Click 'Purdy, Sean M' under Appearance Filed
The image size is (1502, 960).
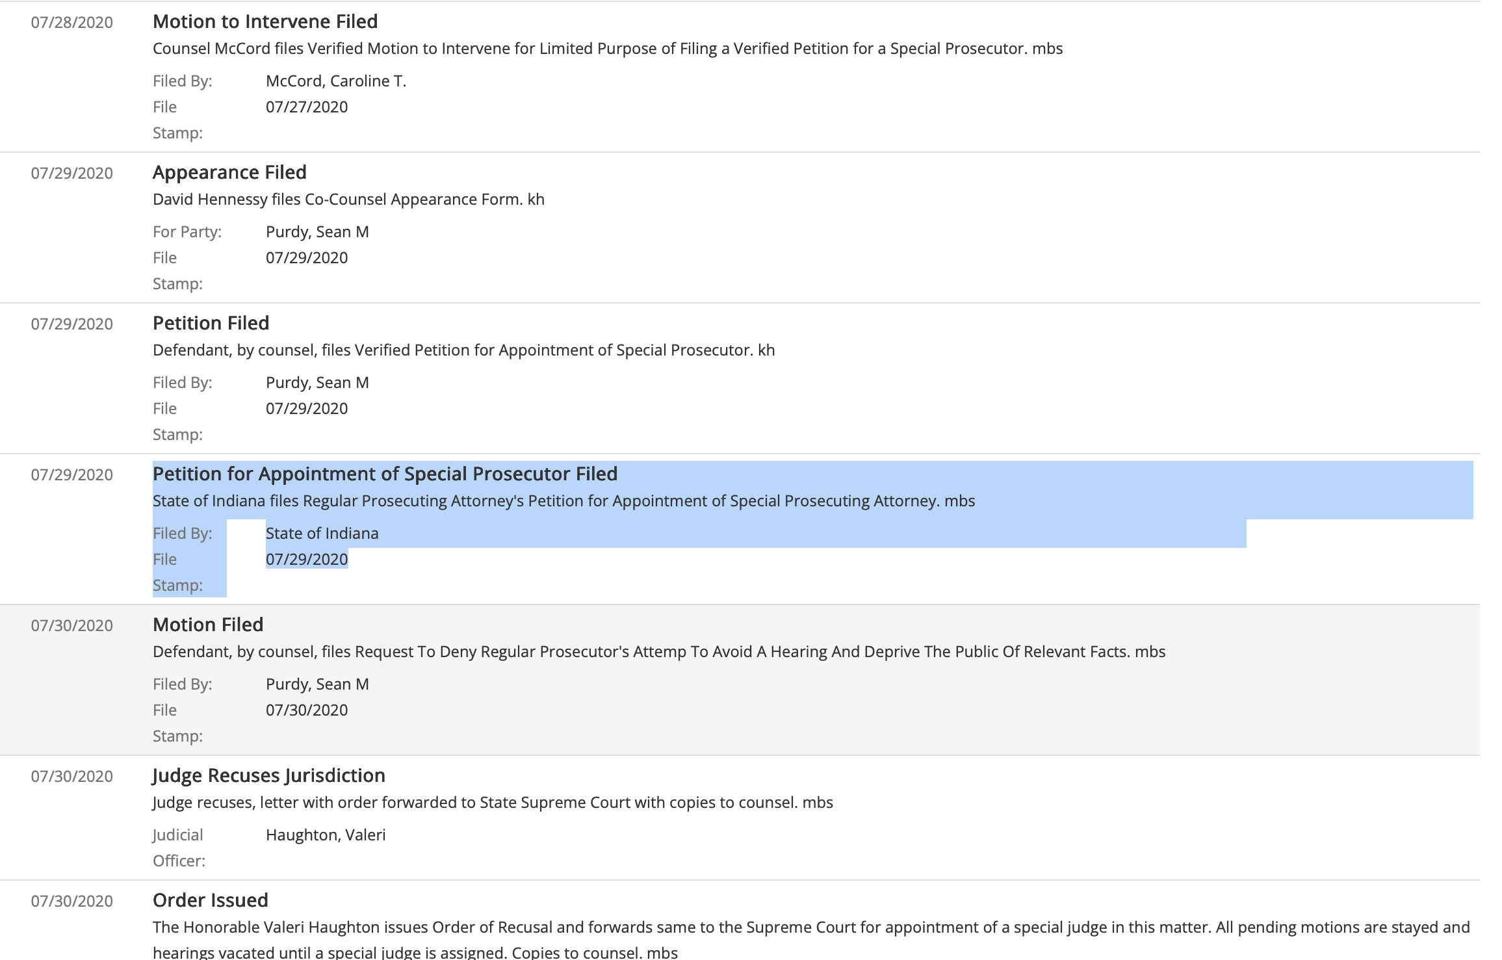(317, 231)
